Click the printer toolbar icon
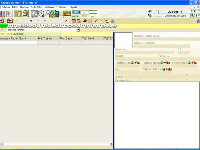200x150 pixels. 113,21
